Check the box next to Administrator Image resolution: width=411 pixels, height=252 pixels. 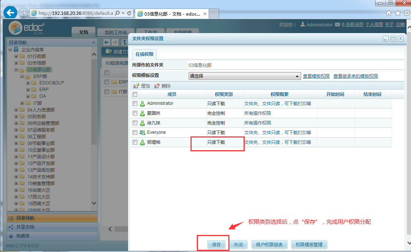(135, 104)
